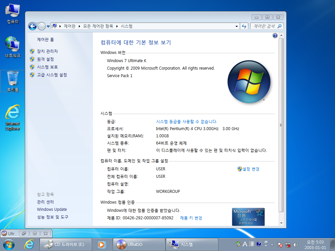Expand the arrow after 제어판 breadcrumb

79,26
